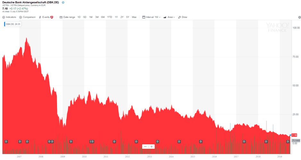
Task: Switch chart to 1M range
Action: tap(91, 17)
